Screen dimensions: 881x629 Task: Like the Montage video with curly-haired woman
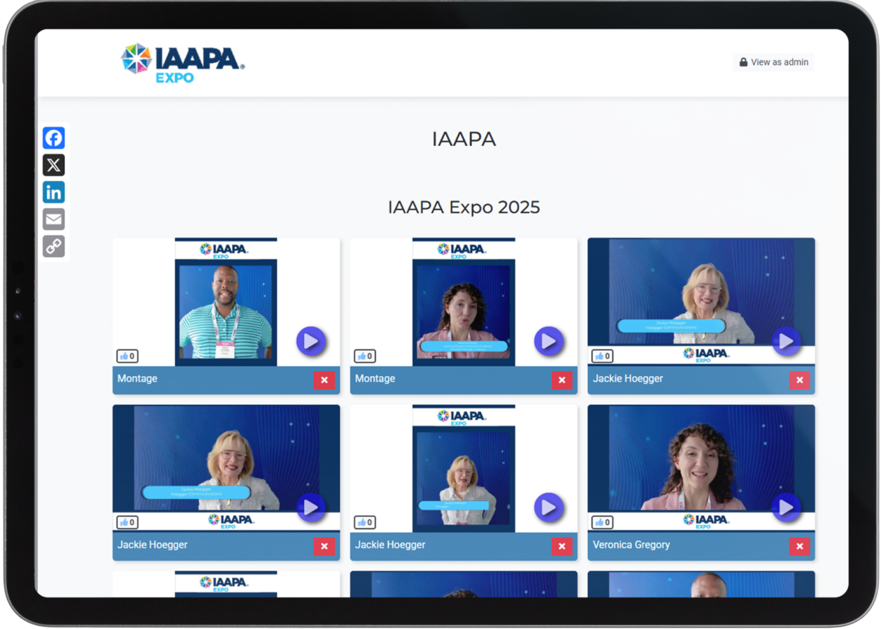point(365,356)
